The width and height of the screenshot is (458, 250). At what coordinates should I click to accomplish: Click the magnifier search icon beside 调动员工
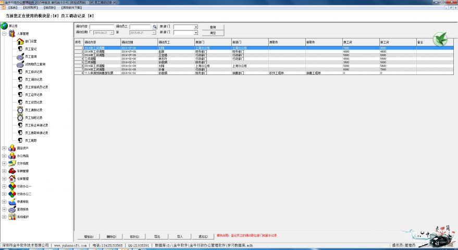(x=155, y=27)
